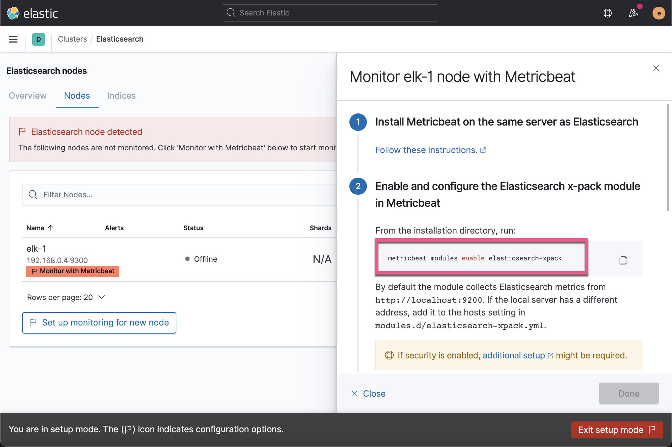Navigate to Clusters breadcrumb
Screen dimensions: 672x447
[72, 39]
